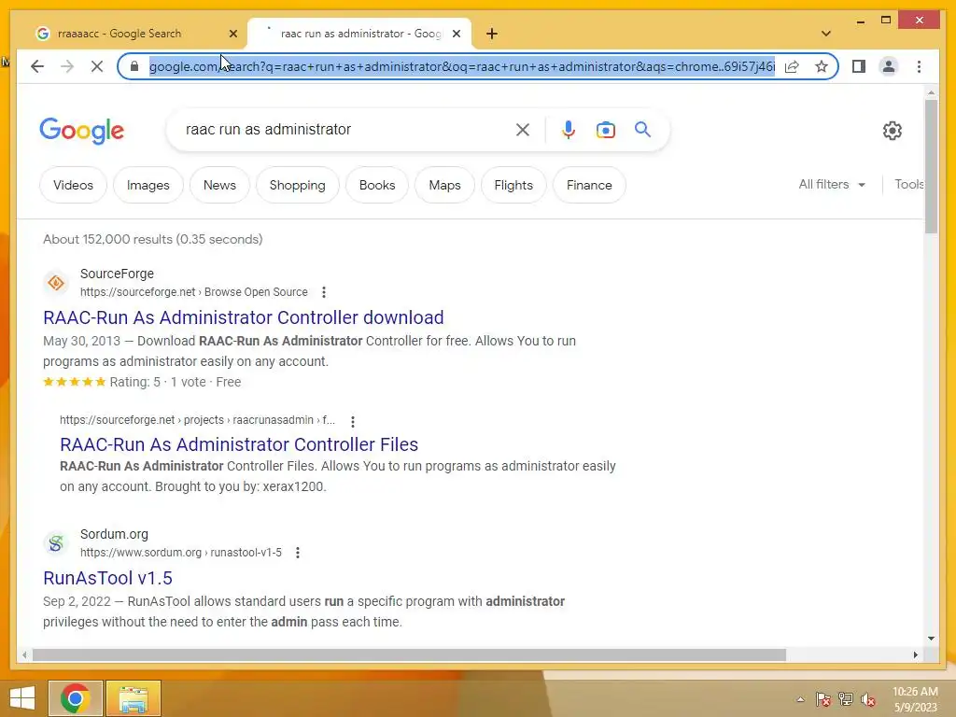The height and width of the screenshot is (717, 956).
Task: Filter results by Finance
Action: (589, 185)
